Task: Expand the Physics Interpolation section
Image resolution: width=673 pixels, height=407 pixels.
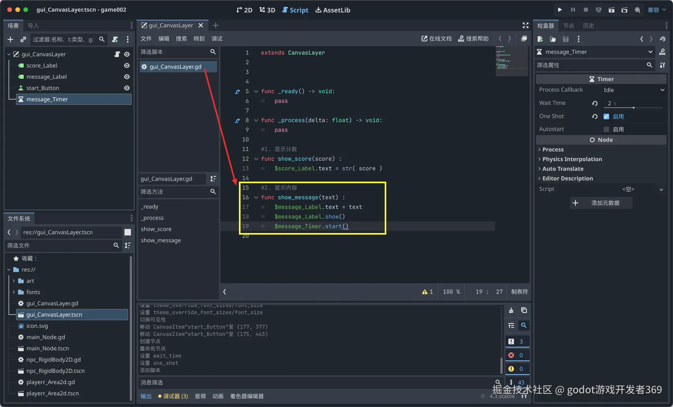Action: click(572, 159)
